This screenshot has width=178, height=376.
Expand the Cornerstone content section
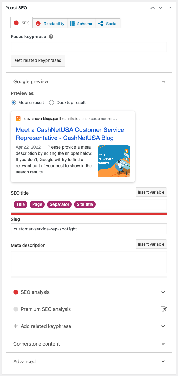(x=89, y=344)
